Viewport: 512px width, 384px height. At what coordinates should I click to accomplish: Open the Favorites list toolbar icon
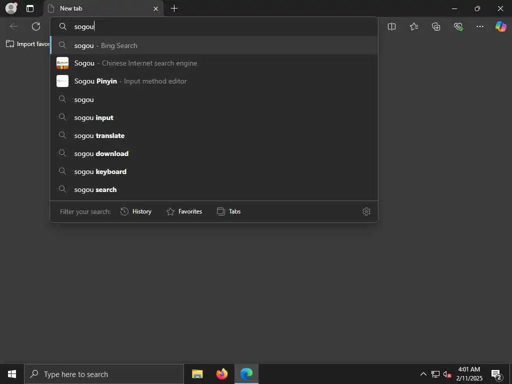point(413,27)
